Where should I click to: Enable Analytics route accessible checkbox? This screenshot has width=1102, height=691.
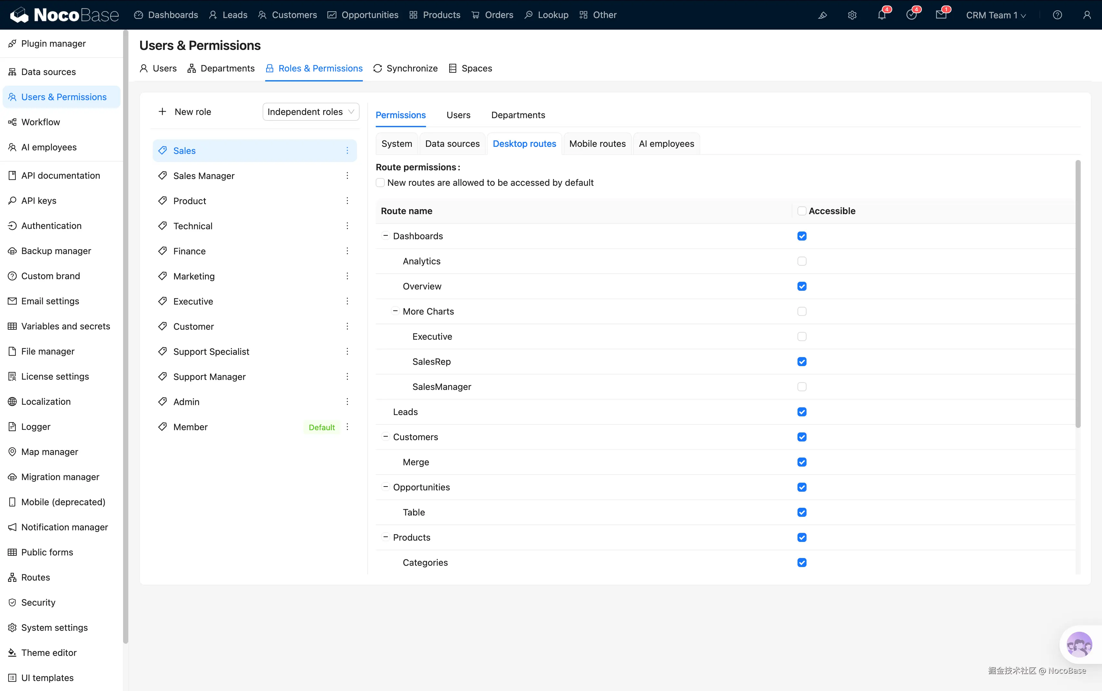(x=802, y=261)
